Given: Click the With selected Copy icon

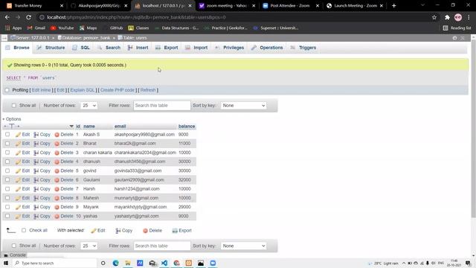Looking at the screenshot, I should click(118, 231).
